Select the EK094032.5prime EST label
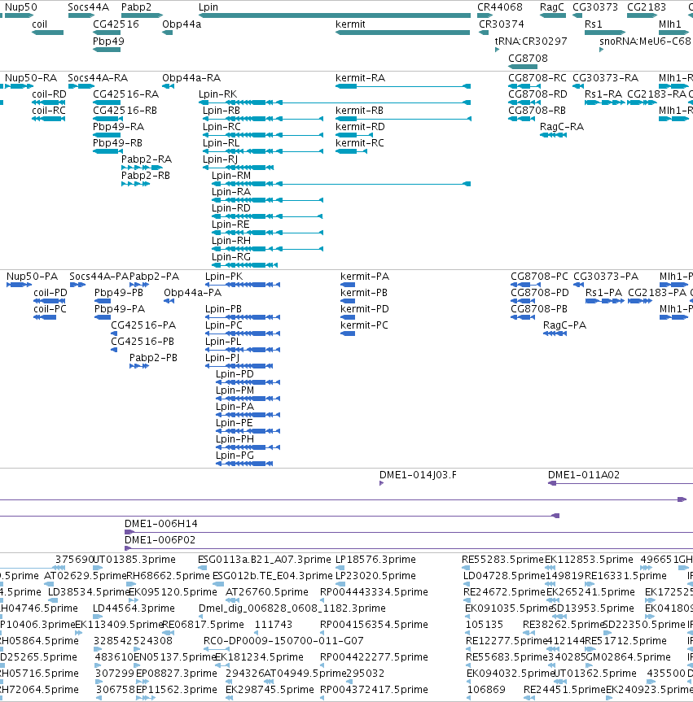693x702 pixels. 511,674
